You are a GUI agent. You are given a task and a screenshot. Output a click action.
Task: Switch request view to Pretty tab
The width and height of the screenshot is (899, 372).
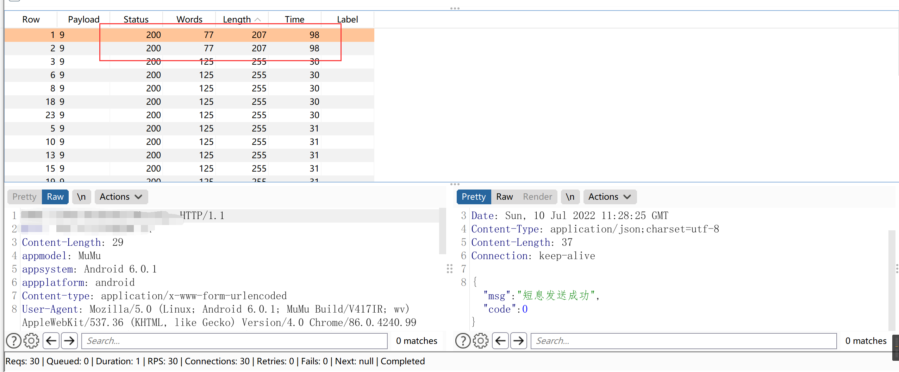(24, 197)
